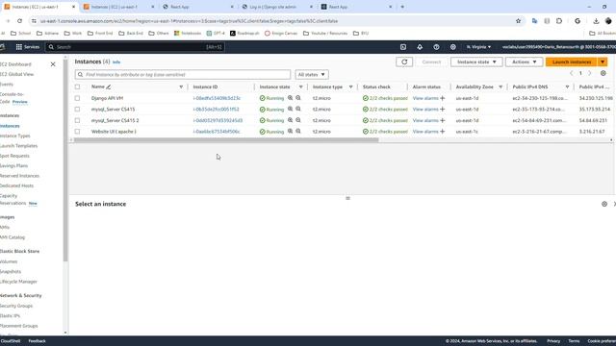Open Feedback link in footer
616x346 pixels.
click(x=37, y=341)
